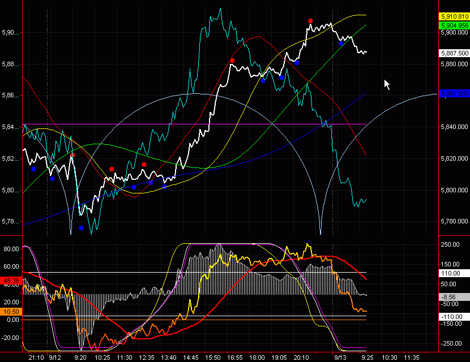Click the 9:25 time axis label

tap(367, 358)
